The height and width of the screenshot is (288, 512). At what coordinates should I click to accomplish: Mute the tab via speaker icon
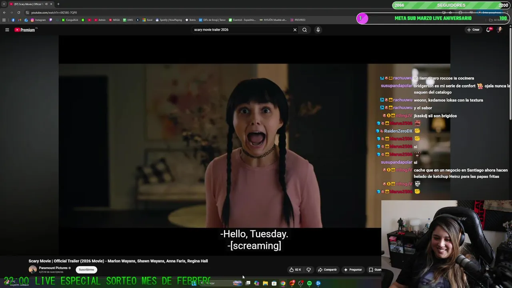tap(46, 4)
